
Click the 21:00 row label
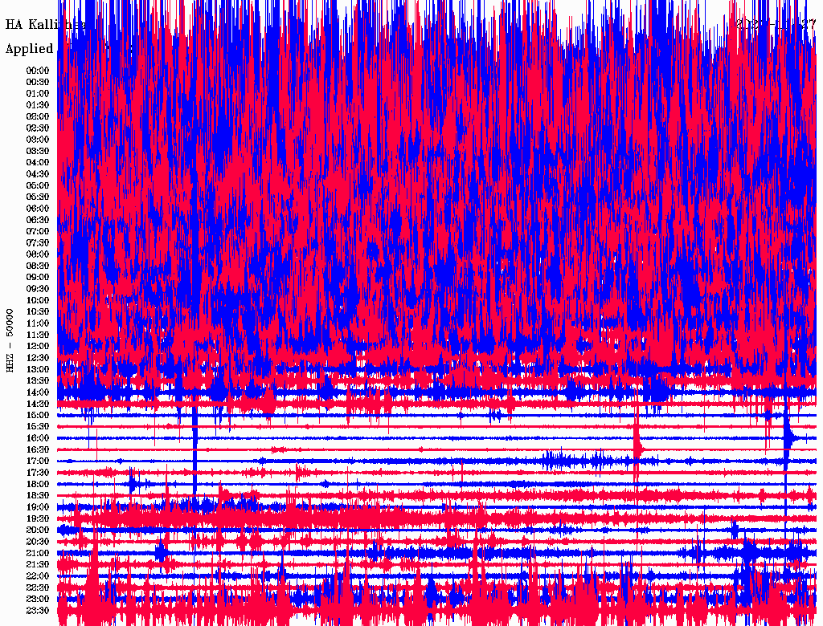tap(38, 554)
